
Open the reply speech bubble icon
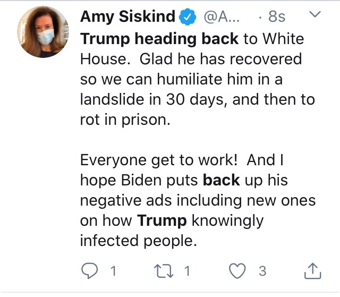(x=89, y=270)
